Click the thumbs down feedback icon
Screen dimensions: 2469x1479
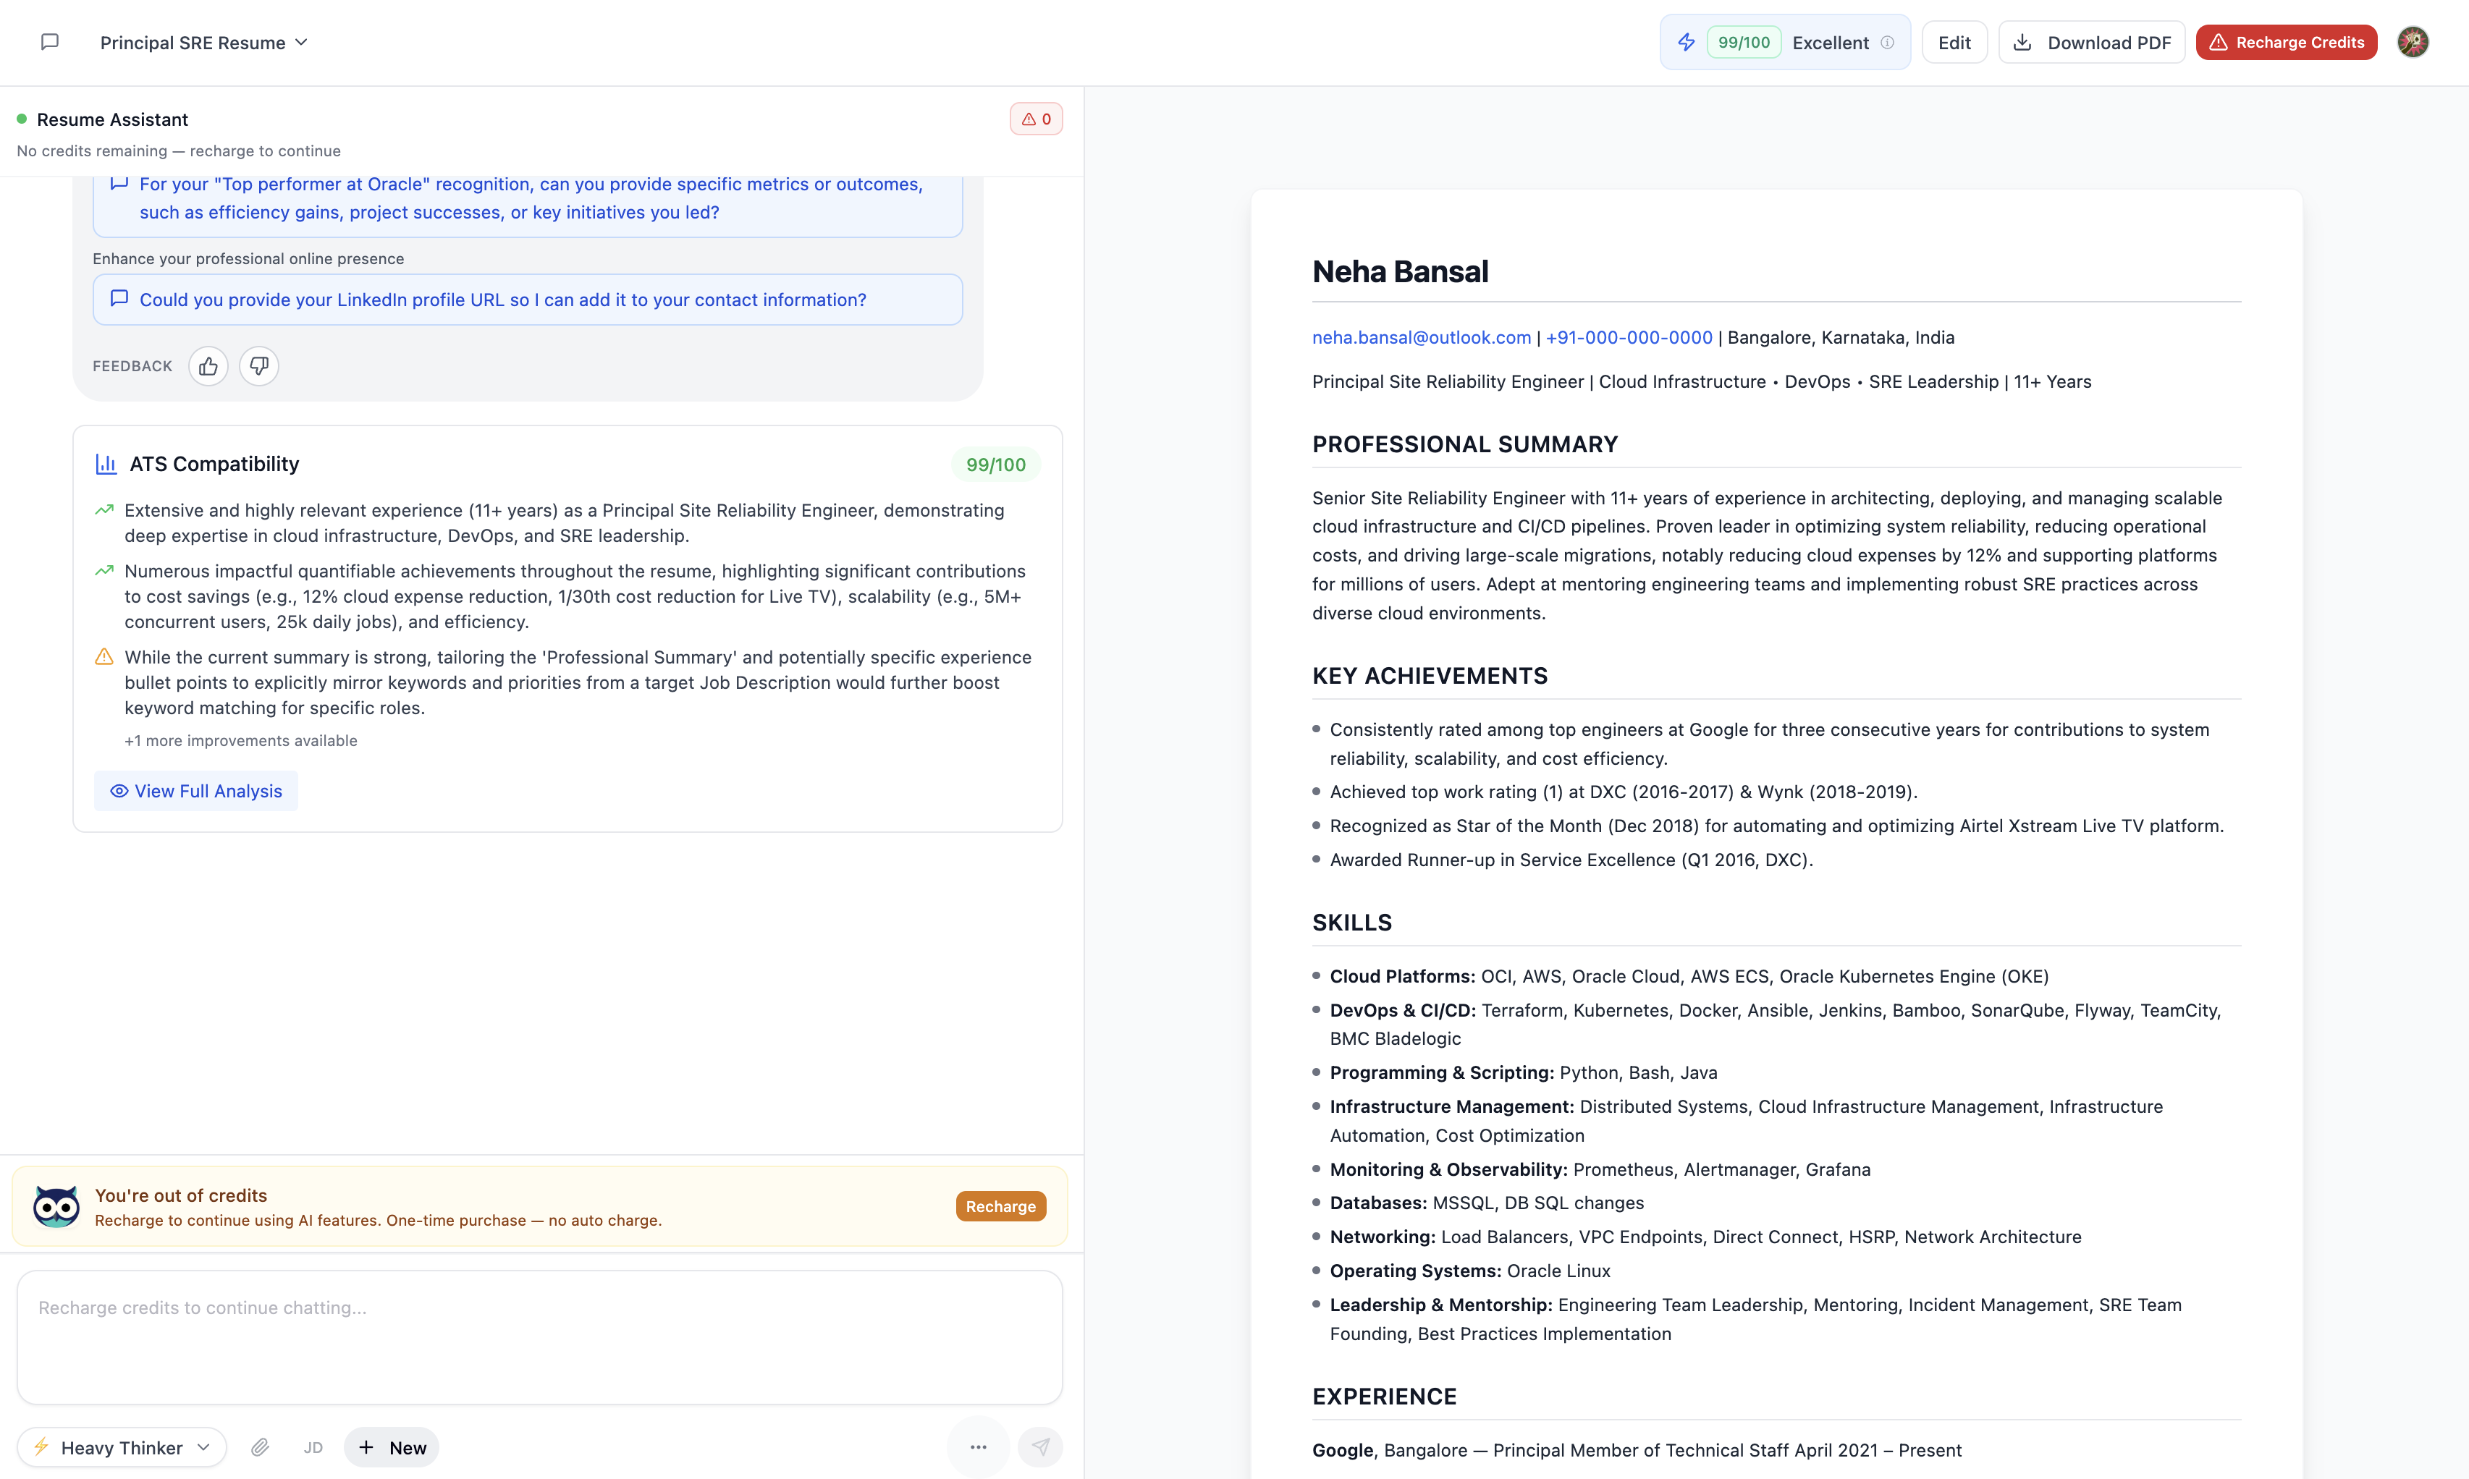pos(259,365)
